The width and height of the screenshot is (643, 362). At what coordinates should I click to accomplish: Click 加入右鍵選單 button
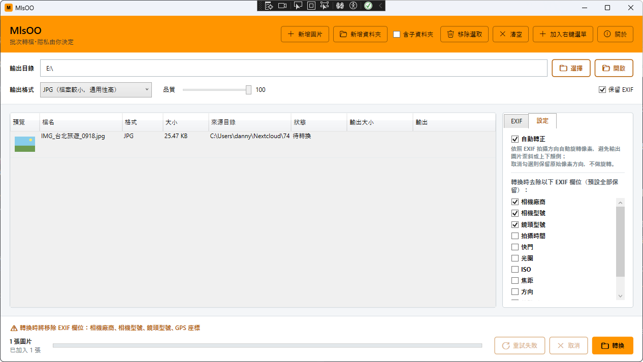pyautogui.click(x=563, y=34)
